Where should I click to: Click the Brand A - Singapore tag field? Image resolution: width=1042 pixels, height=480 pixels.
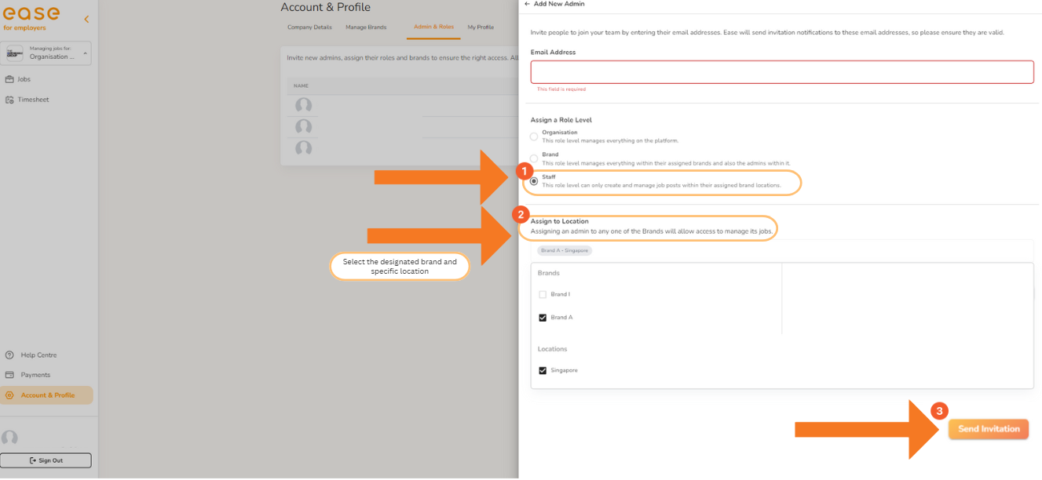(782, 251)
